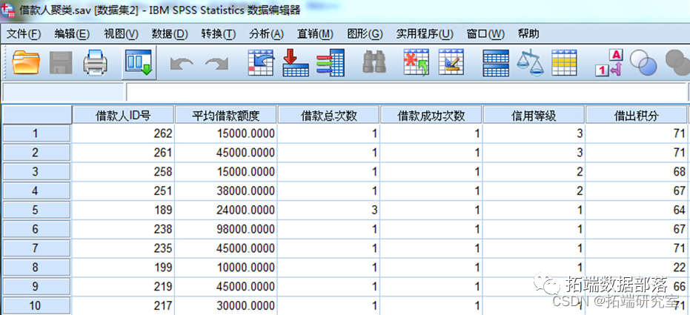Click cell with ID 217
The height and width of the screenshot is (315, 690).
pos(123,305)
